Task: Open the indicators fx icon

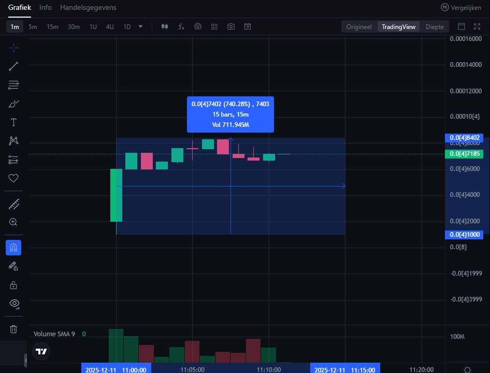Action: point(181,26)
